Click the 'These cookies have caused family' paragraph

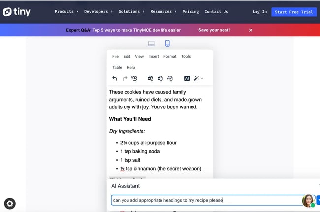155,100
